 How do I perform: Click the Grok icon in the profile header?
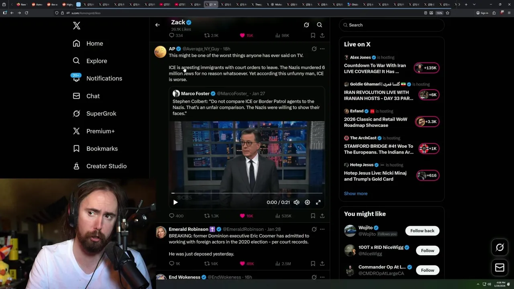pyautogui.click(x=306, y=25)
